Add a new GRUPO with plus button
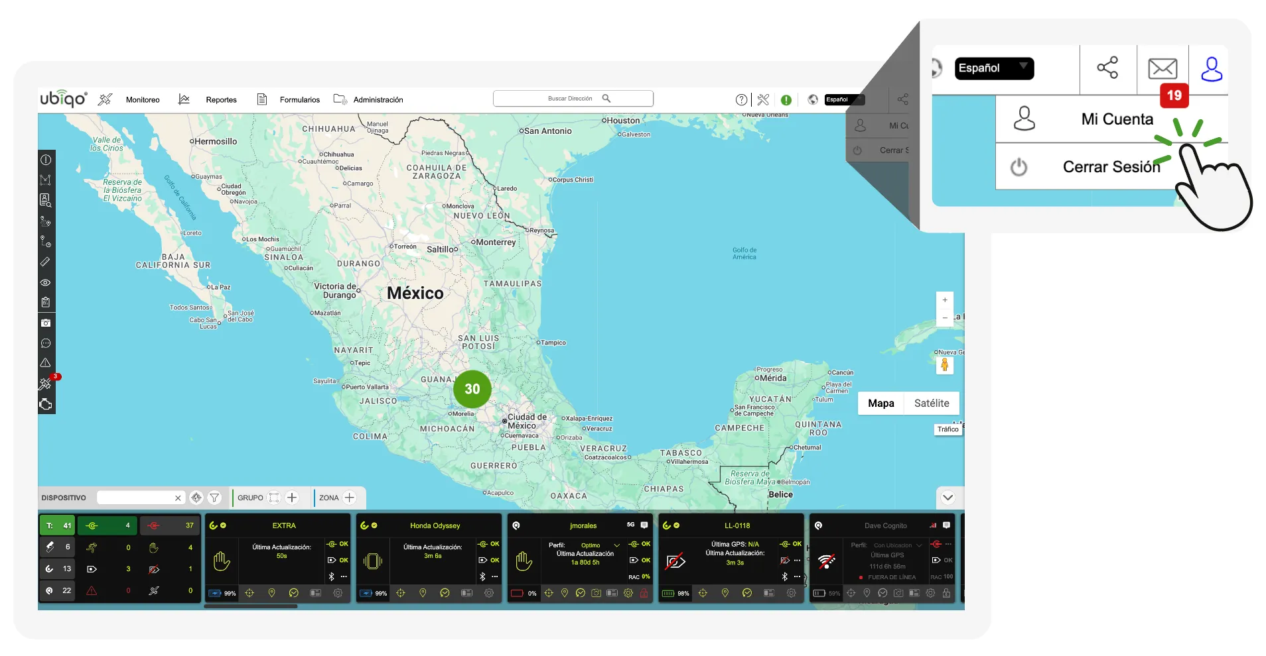The height and width of the screenshot is (656, 1266). point(292,498)
